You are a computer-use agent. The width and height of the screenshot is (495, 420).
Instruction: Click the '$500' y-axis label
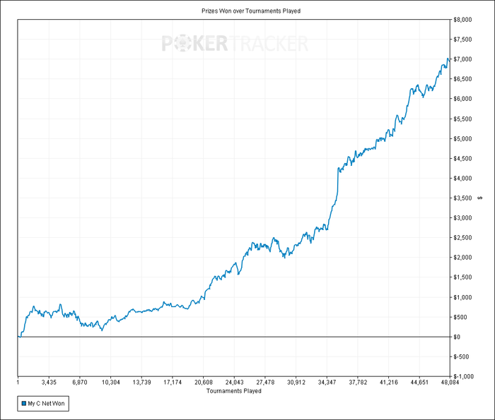click(x=460, y=317)
